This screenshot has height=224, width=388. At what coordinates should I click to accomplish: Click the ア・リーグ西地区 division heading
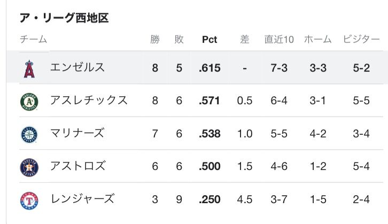(64, 18)
